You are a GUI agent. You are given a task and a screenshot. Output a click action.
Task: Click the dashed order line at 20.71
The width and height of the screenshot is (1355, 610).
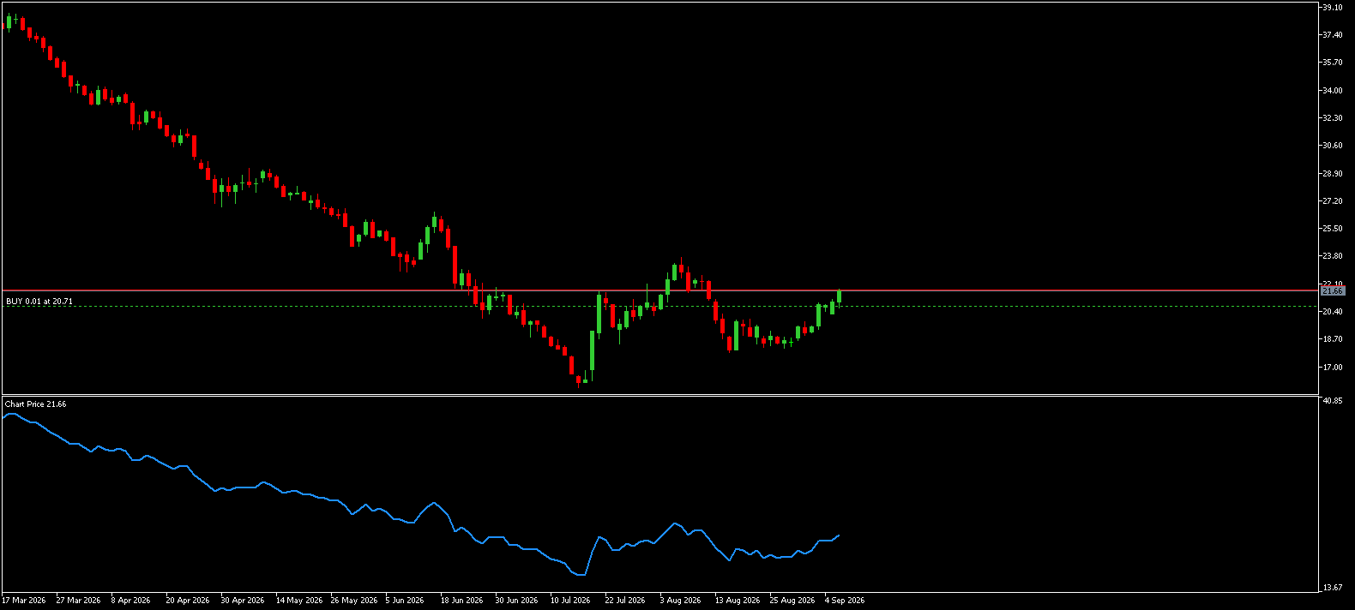[x=660, y=307]
